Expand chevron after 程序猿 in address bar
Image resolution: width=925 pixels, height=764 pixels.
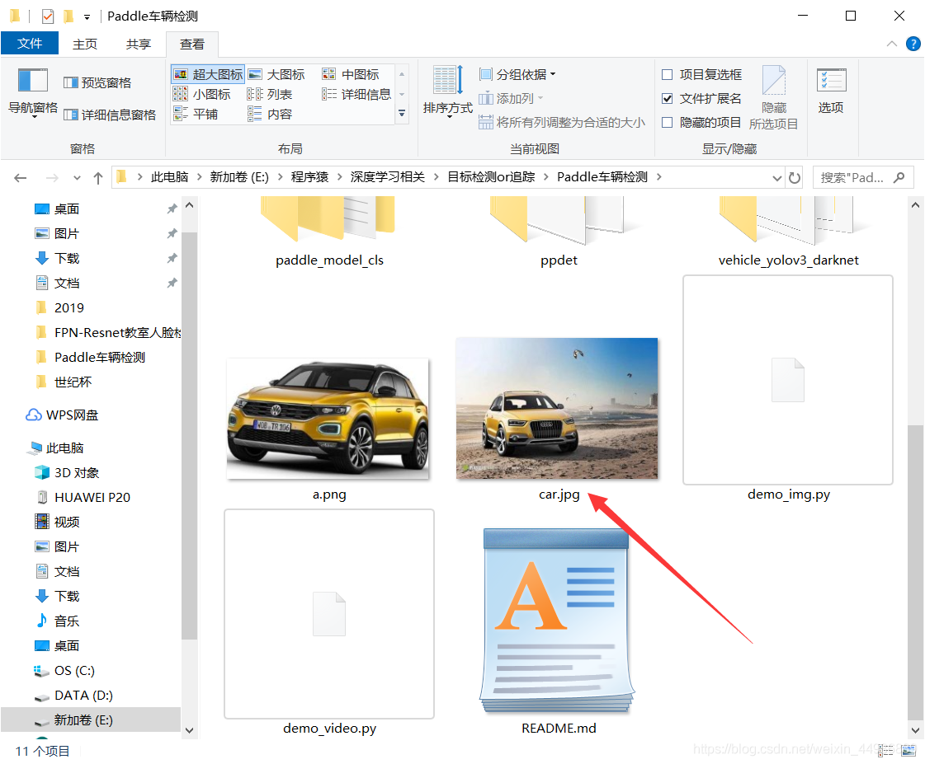pyautogui.click(x=339, y=176)
